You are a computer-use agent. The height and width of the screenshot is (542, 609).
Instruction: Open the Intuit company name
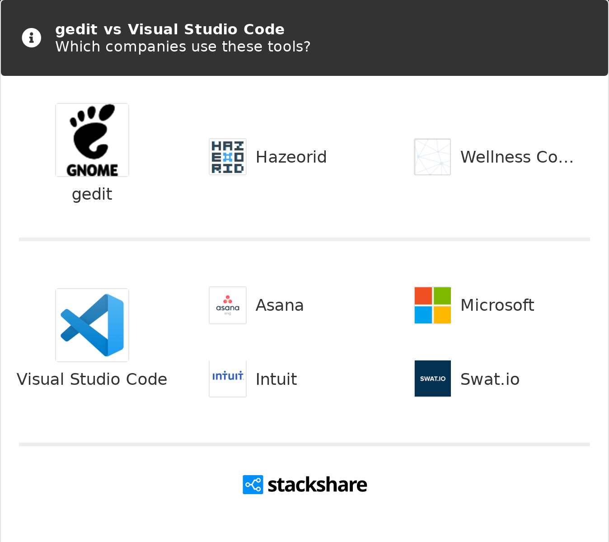[x=276, y=379]
